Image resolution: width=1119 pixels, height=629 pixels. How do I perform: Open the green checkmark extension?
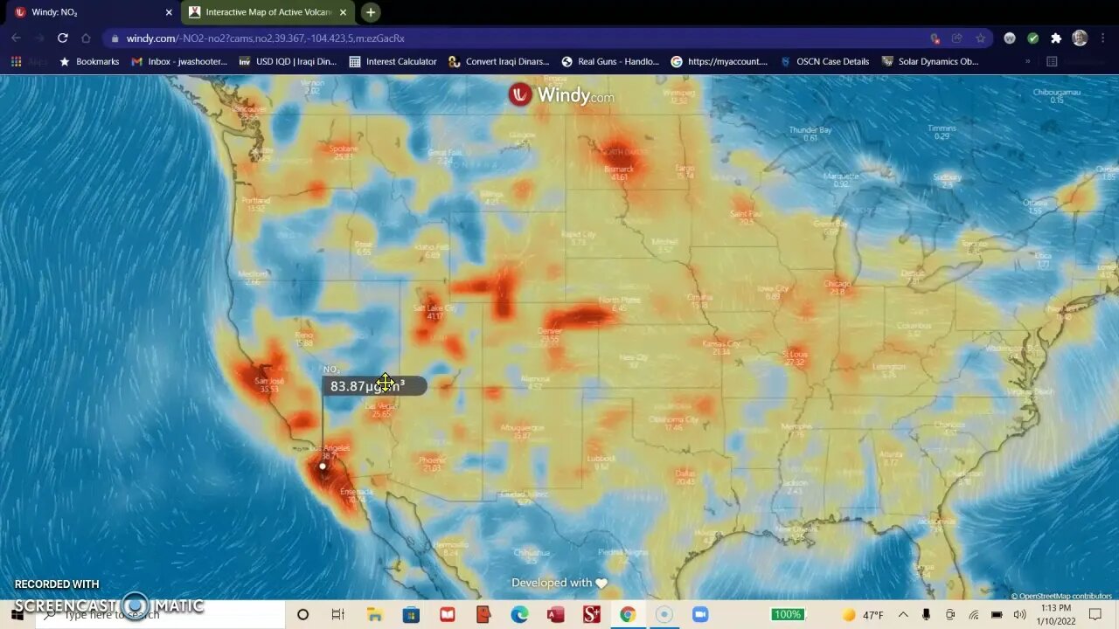[x=1033, y=38]
